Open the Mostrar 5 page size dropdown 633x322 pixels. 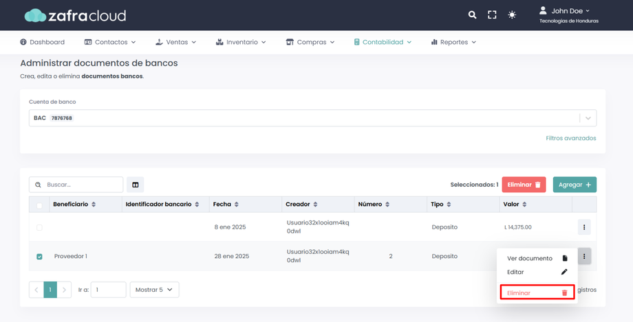coord(154,290)
